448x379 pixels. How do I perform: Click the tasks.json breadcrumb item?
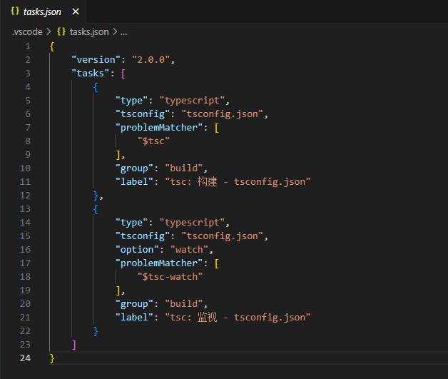pyautogui.click(x=89, y=31)
